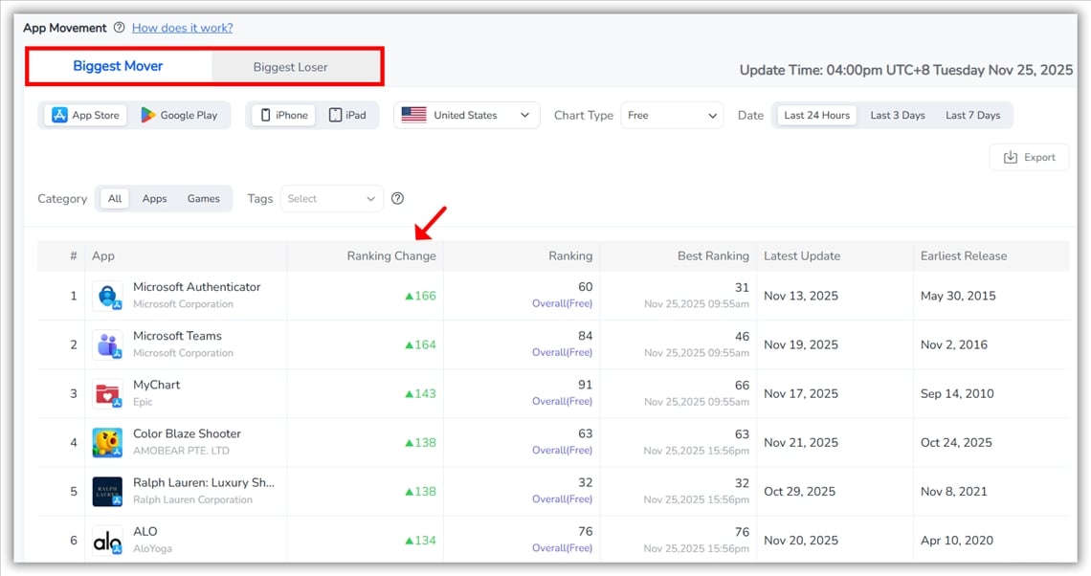Image resolution: width=1091 pixels, height=576 pixels.
Task: Click the MyChart app icon
Action: coord(107,392)
